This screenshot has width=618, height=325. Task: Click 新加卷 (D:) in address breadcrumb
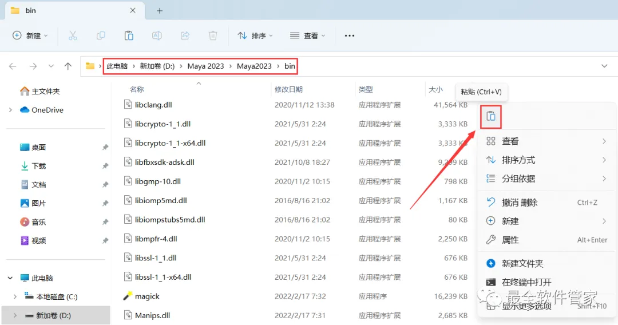pos(157,66)
